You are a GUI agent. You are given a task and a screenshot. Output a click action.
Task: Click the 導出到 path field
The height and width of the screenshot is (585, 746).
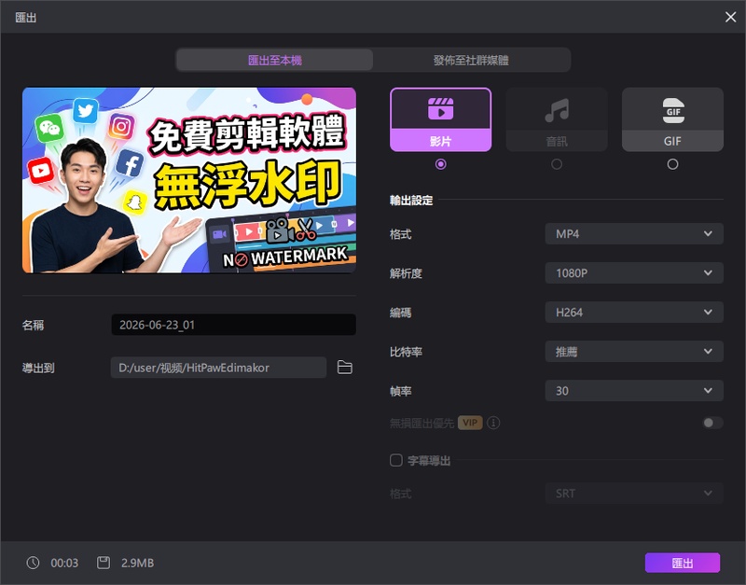point(218,368)
